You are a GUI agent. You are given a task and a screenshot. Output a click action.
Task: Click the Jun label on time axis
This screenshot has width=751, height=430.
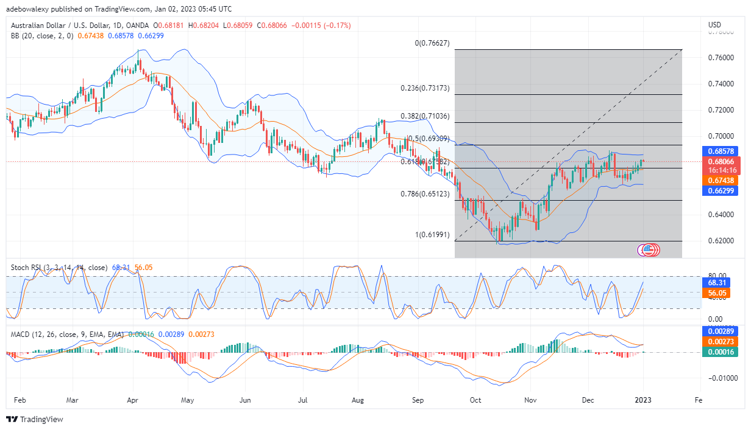244,401
